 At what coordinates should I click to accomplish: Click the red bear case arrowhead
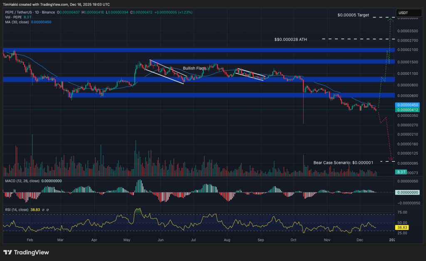[391, 159]
